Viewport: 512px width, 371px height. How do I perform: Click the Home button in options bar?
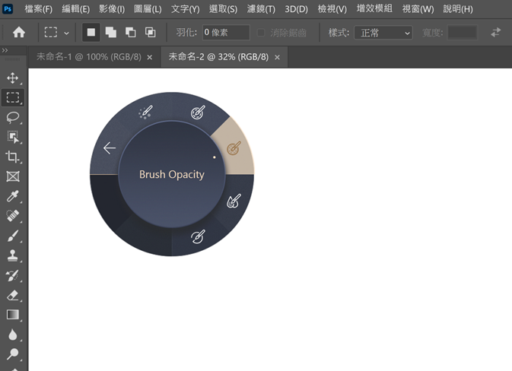pyautogui.click(x=19, y=33)
